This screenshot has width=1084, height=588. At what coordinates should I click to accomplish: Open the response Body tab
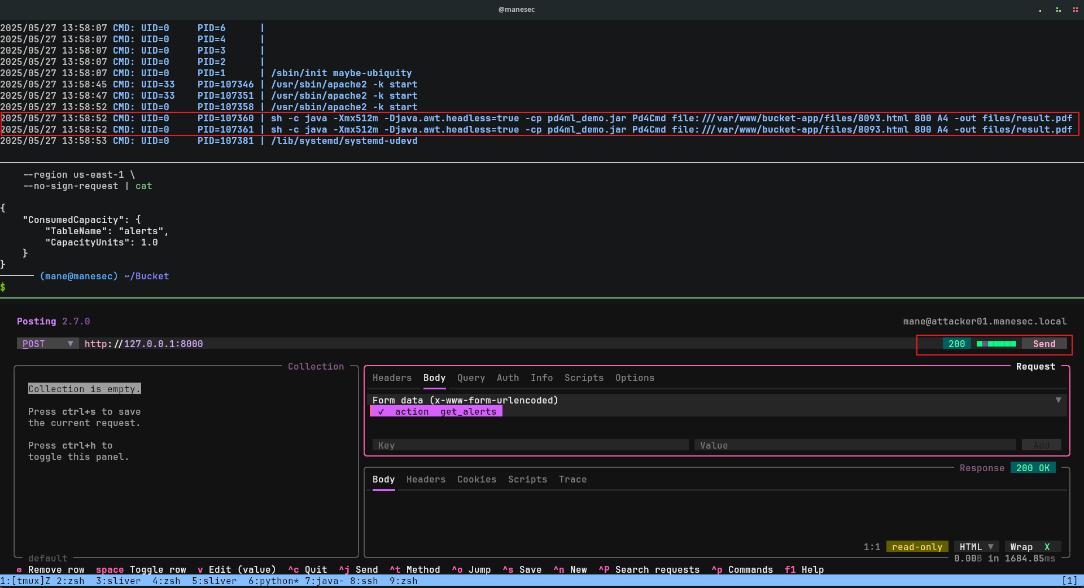[383, 480]
